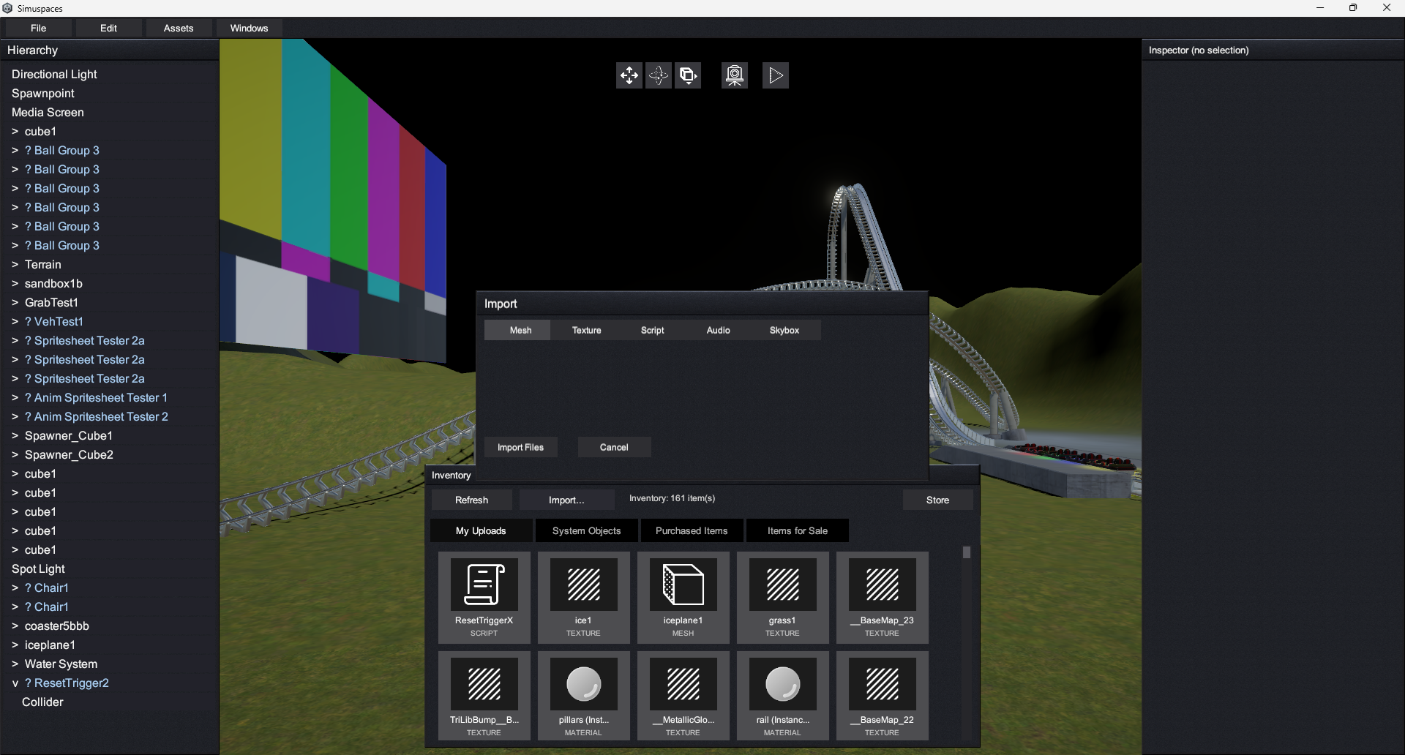Select the __MetallicGlo... texture icon
Image resolution: width=1405 pixels, height=755 pixels.
click(683, 684)
